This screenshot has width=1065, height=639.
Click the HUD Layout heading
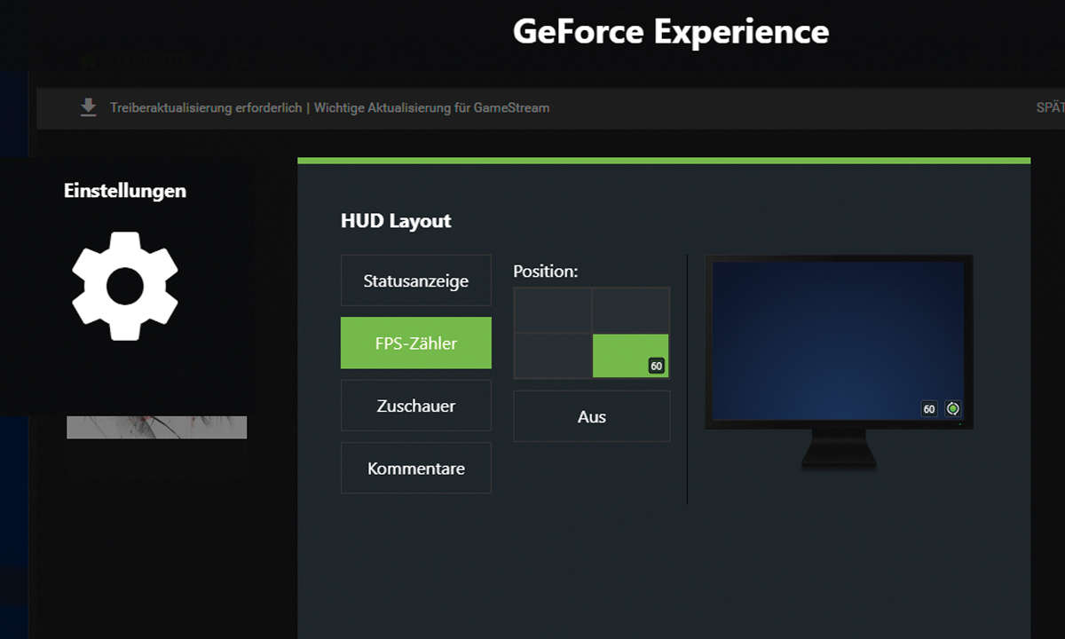coord(396,221)
